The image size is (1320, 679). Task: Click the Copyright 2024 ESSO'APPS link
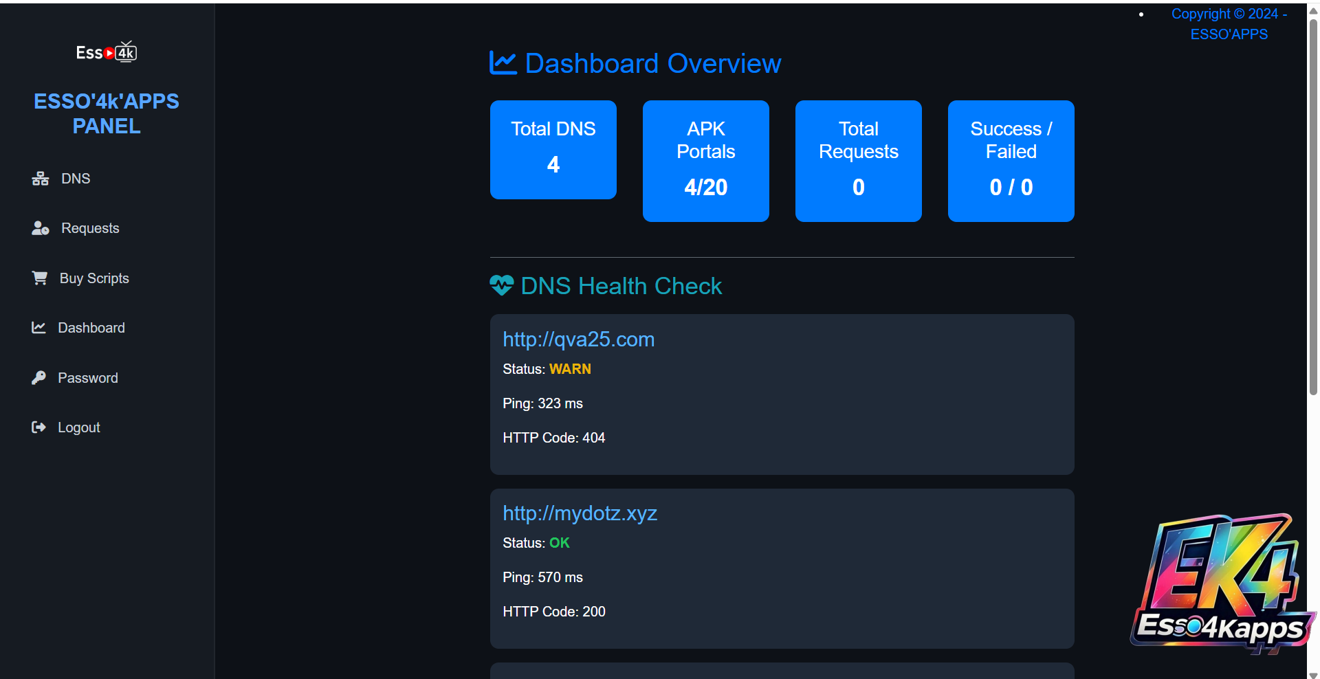point(1229,24)
